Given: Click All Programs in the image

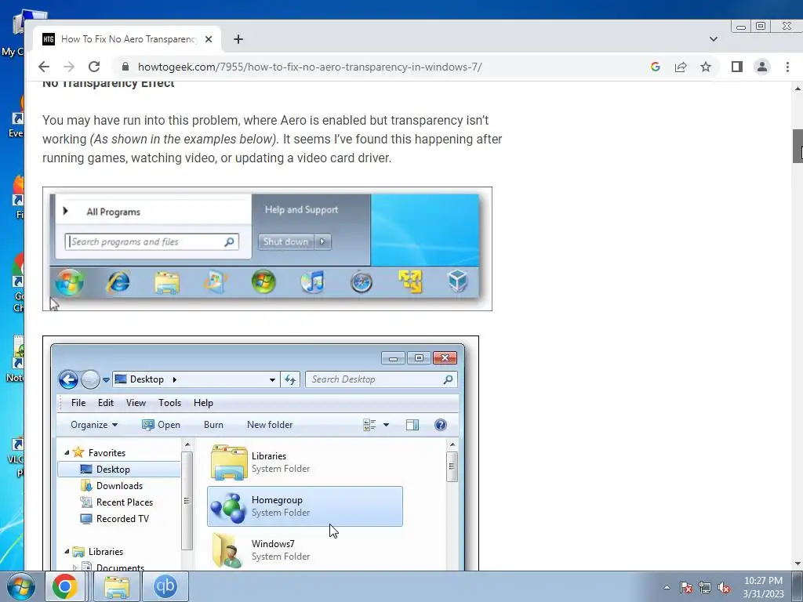Looking at the screenshot, I should point(113,212).
